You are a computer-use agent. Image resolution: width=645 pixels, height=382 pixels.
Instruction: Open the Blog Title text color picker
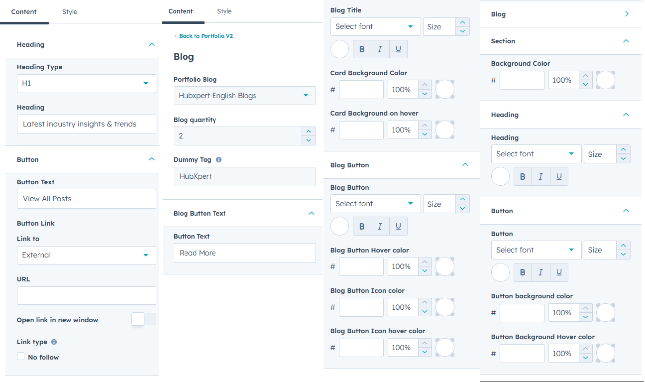point(340,49)
